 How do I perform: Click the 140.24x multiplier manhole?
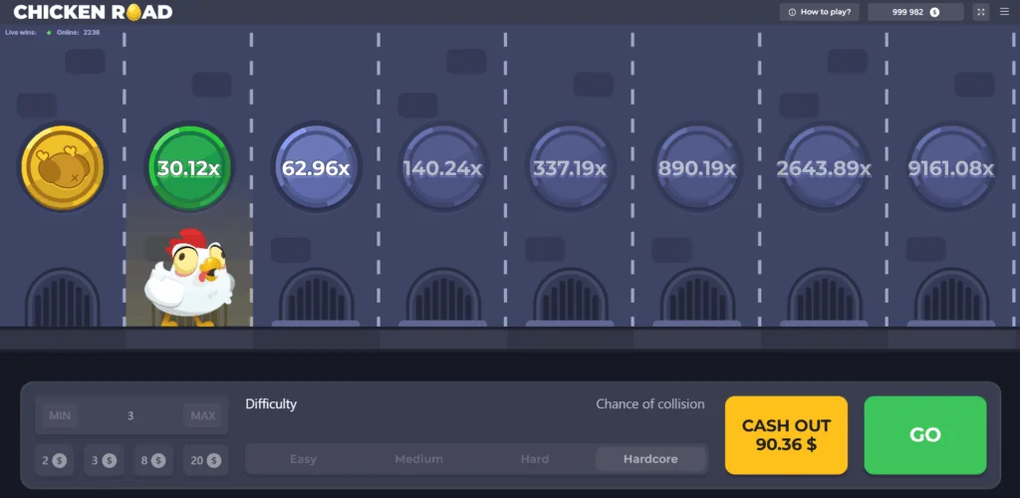443,167
